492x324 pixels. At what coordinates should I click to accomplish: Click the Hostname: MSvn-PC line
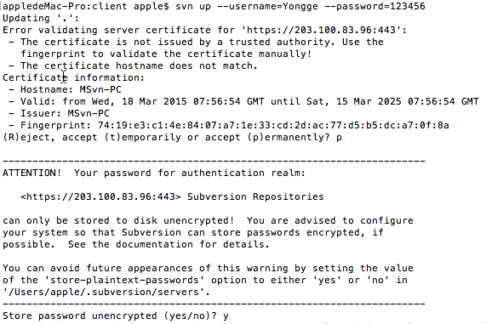71,89
